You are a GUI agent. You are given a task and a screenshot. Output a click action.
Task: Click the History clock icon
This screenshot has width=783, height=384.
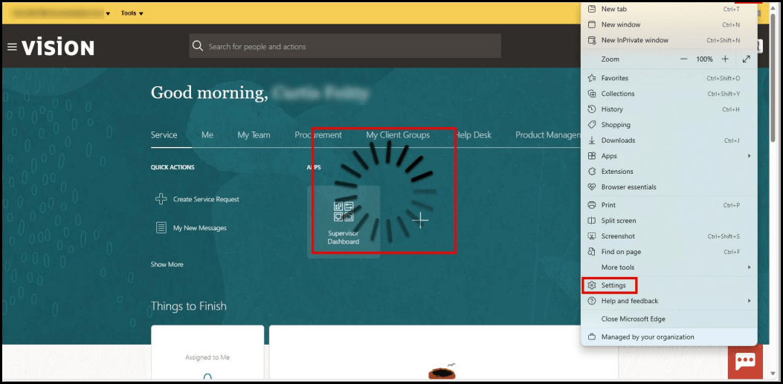pos(592,109)
